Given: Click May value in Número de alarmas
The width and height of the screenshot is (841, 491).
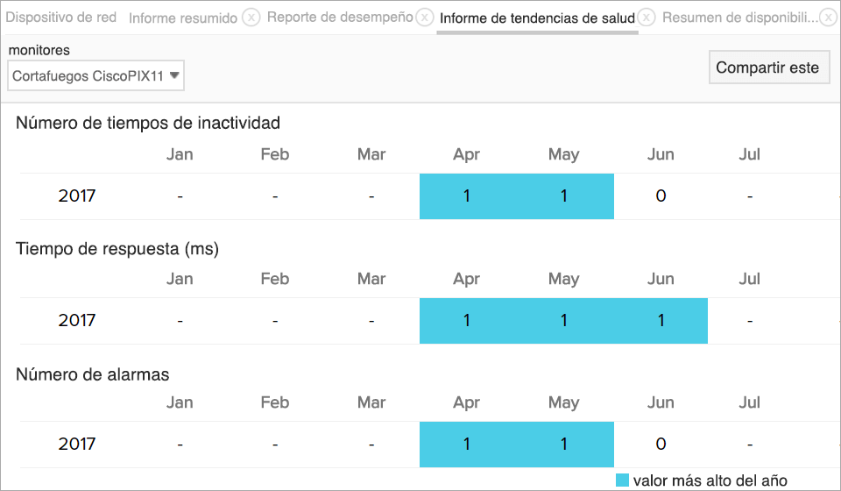Looking at the screenshot, I should tap(564, 445).
